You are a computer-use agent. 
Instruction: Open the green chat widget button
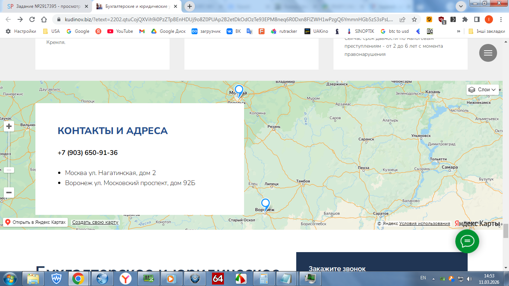point(467,241)
